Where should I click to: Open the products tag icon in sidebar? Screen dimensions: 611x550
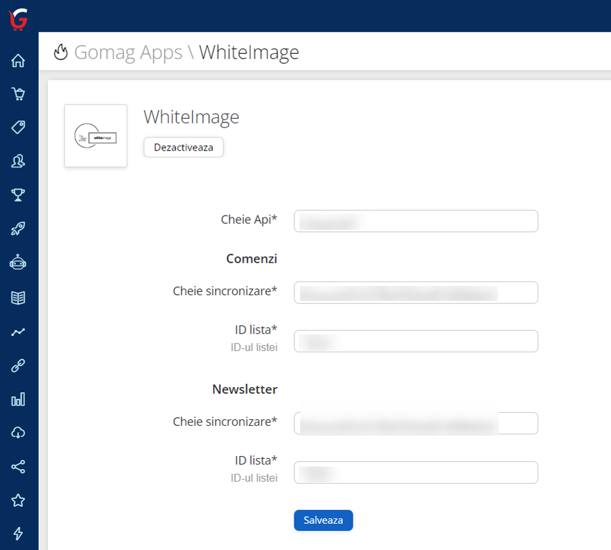pyautogui.click(x=18, y=127)
